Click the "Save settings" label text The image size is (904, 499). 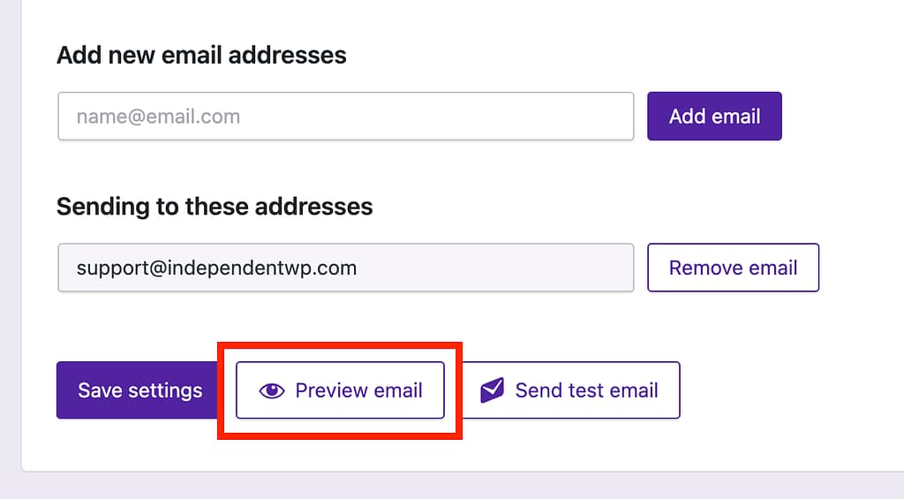point(139,390)
